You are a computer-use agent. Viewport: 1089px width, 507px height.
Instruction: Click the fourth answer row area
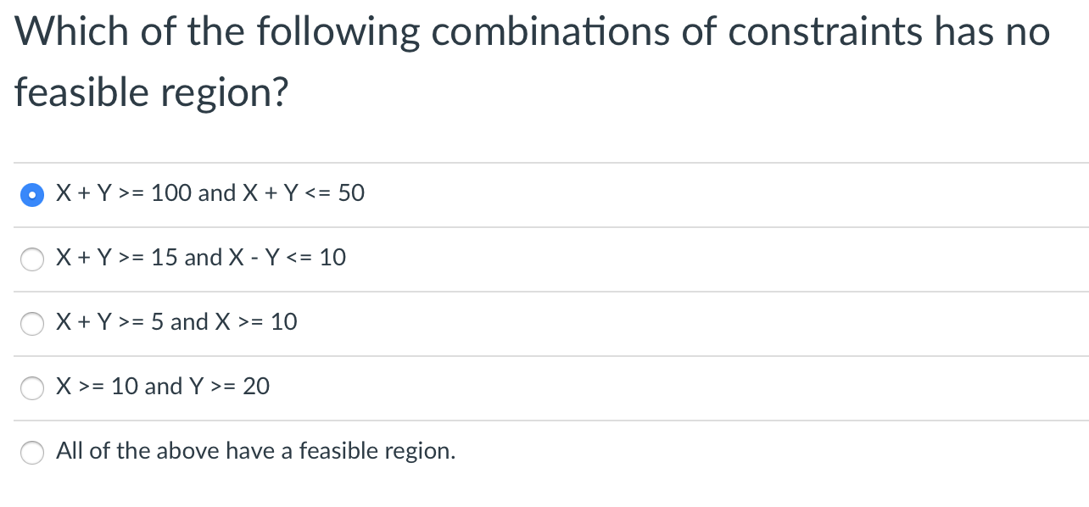click(x=543, y=388)
